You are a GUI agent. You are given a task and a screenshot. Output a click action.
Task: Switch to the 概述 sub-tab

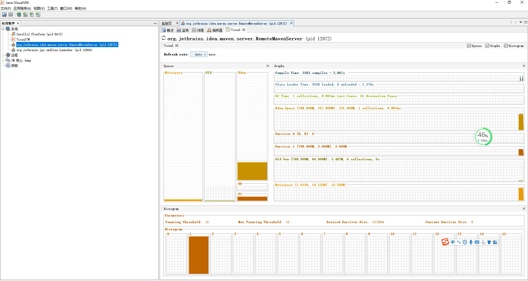point(168,30)
